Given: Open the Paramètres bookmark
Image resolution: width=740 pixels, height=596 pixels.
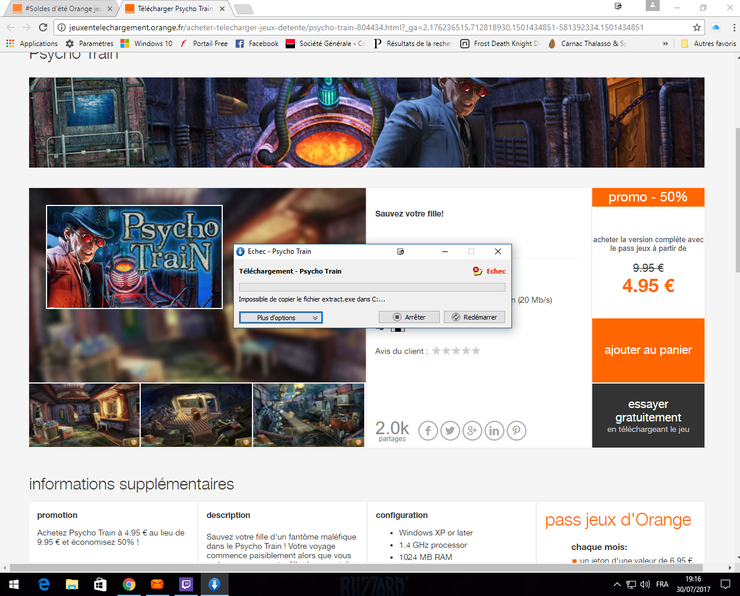Looking at the screenshot, I should coord(90,44).
